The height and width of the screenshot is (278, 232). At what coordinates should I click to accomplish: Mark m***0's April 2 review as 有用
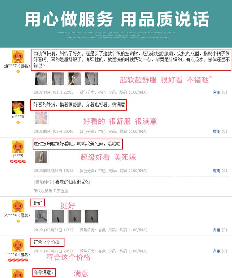pos(217,132)
